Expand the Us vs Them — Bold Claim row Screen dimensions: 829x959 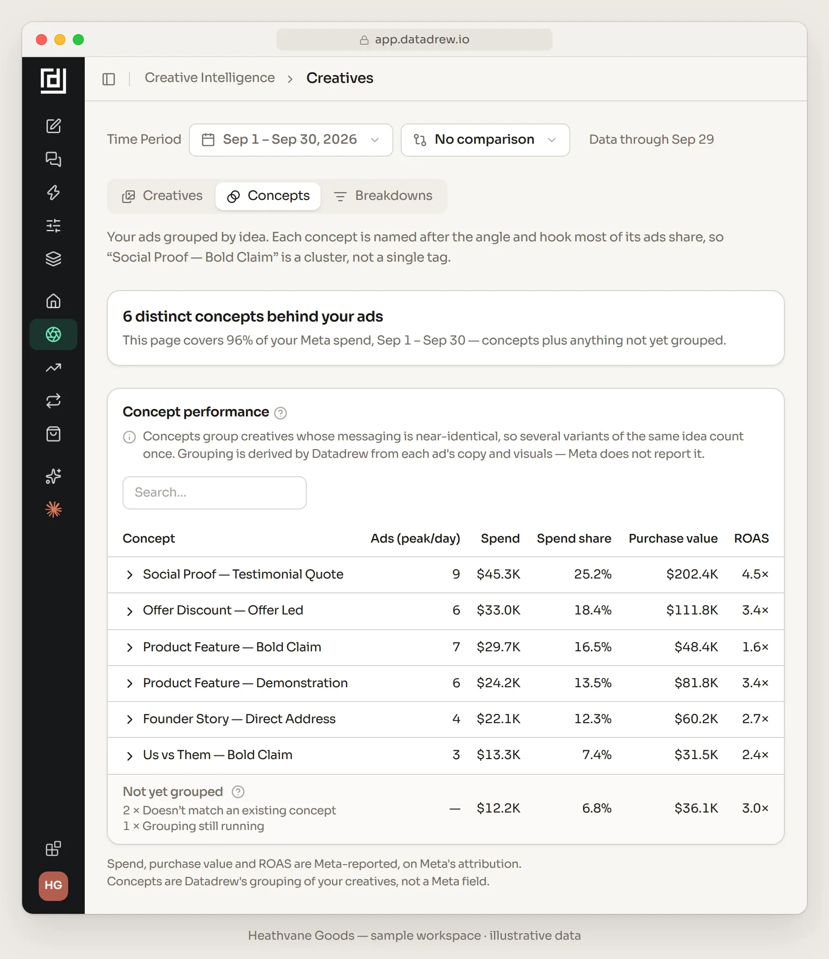click(129, 755)
